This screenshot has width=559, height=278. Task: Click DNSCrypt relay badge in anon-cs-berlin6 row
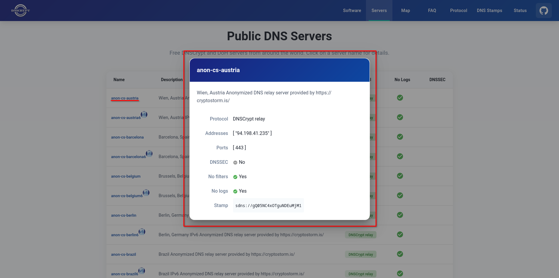click(x=361, y=235)
